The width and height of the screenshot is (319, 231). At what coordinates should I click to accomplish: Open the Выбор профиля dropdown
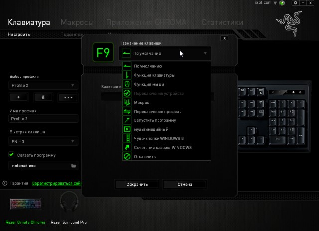(44, 86)
